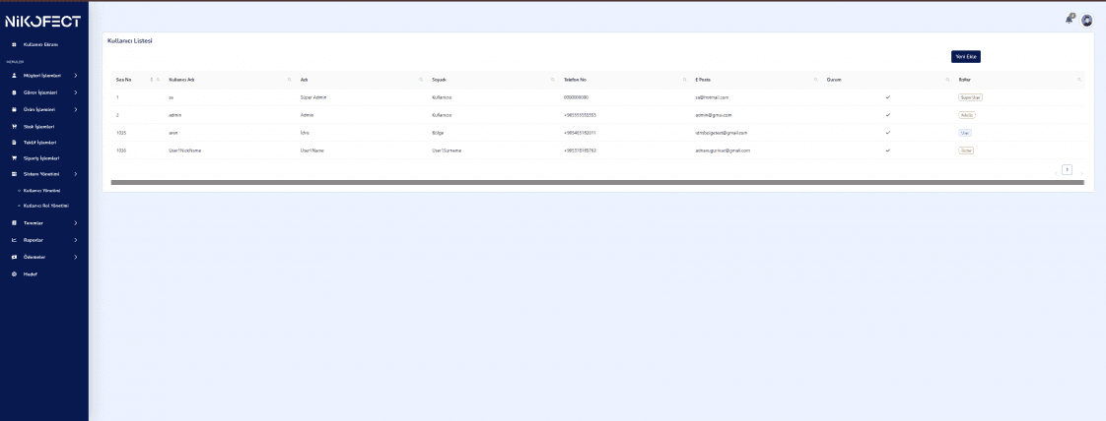This screenshot has height=421, width=1106.
Task: Click the Durum checkmark for user sa
Action: pyautogui.click(x=887, y=97)
